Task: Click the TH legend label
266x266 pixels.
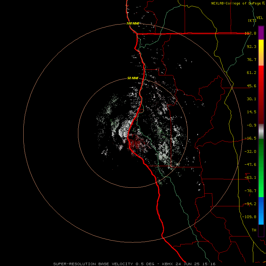Action: pyautogui.click(x=254, y=230)
